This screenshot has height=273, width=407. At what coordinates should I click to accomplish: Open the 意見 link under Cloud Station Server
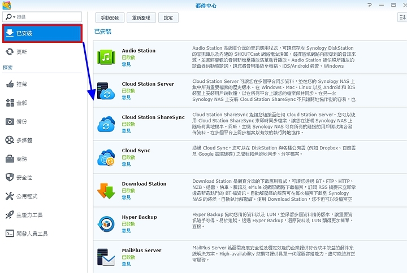tap(126, 98)
